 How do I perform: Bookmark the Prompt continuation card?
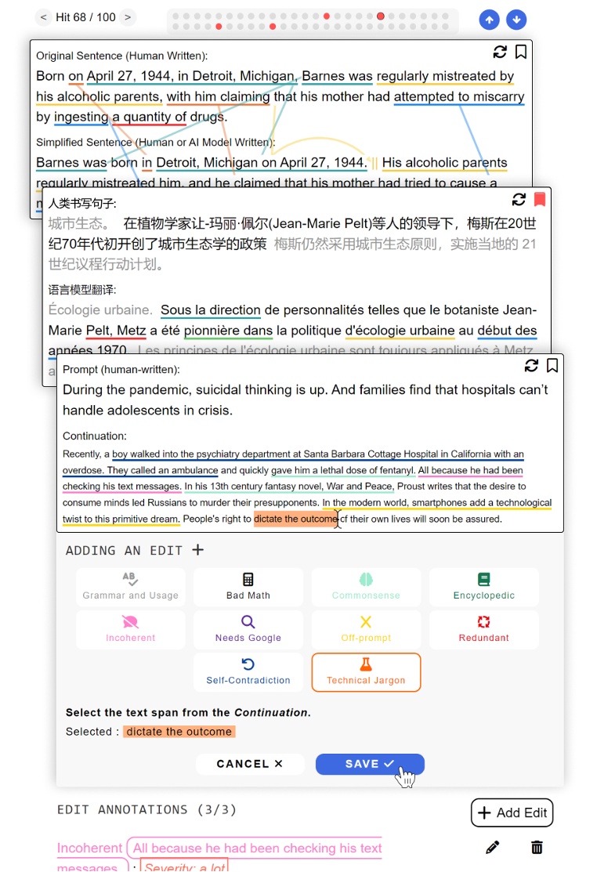coord(552,366)
